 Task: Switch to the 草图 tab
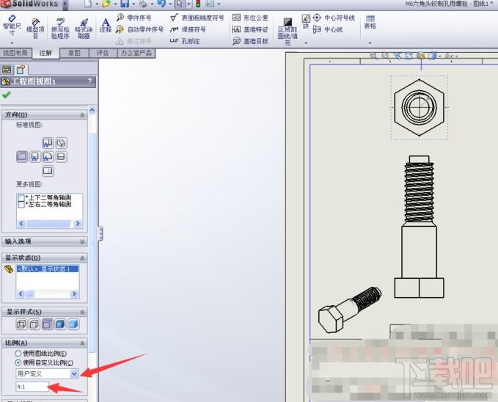click(x=74, y=53)
